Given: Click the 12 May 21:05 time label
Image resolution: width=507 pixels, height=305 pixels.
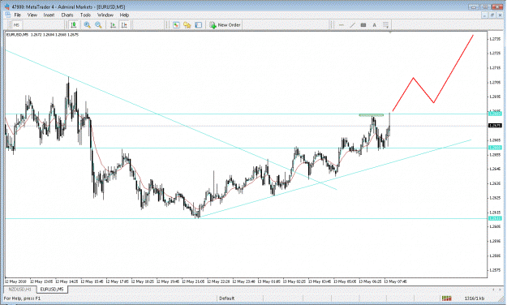Looking at the screenshot, I should point(193,281).
